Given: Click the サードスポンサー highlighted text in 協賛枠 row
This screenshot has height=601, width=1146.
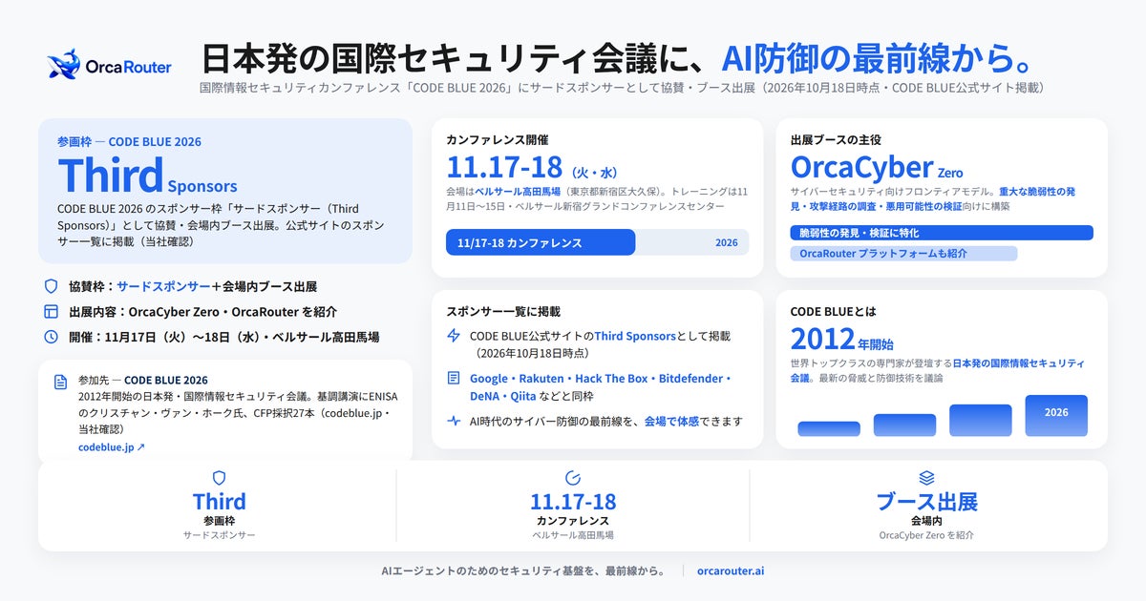Looking at the screenshot, I should pos(164,286).
